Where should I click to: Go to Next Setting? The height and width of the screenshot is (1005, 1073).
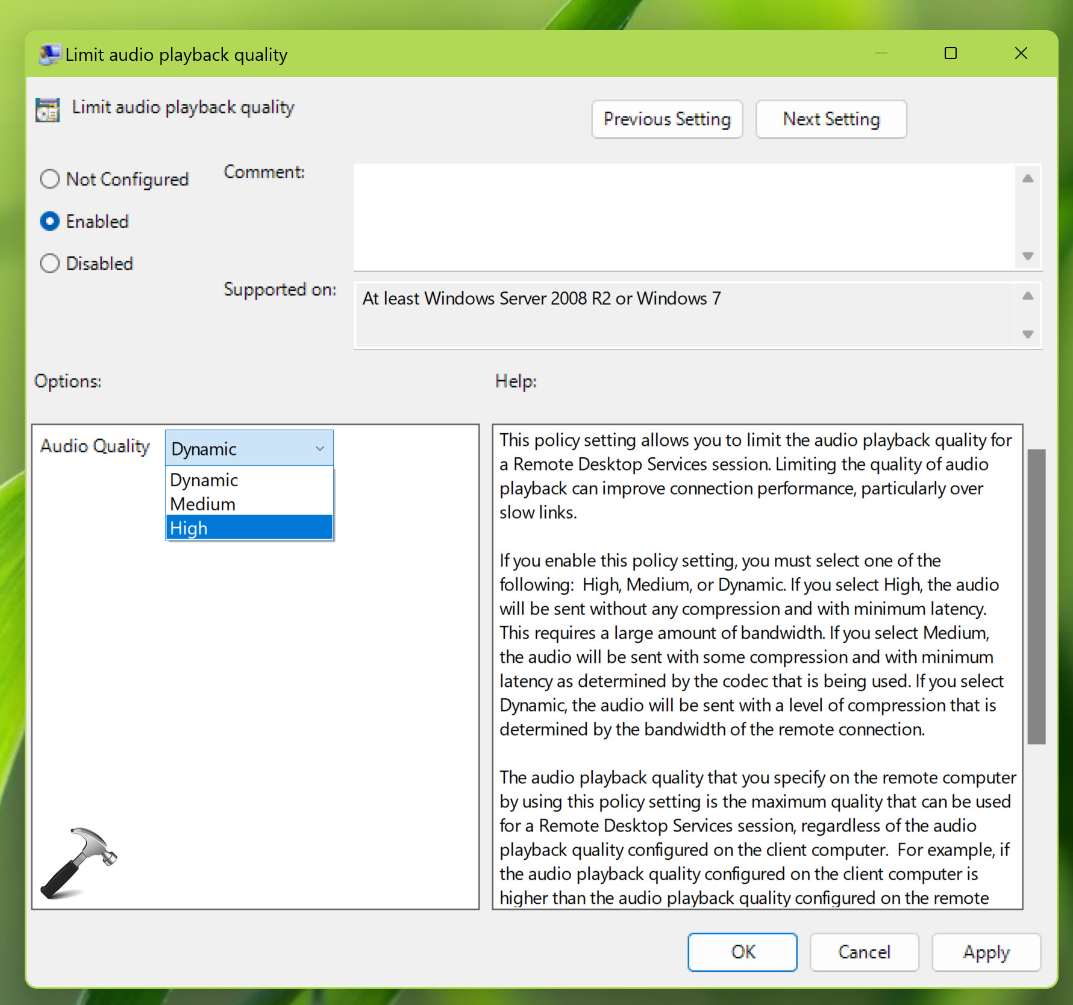[831, 119]
